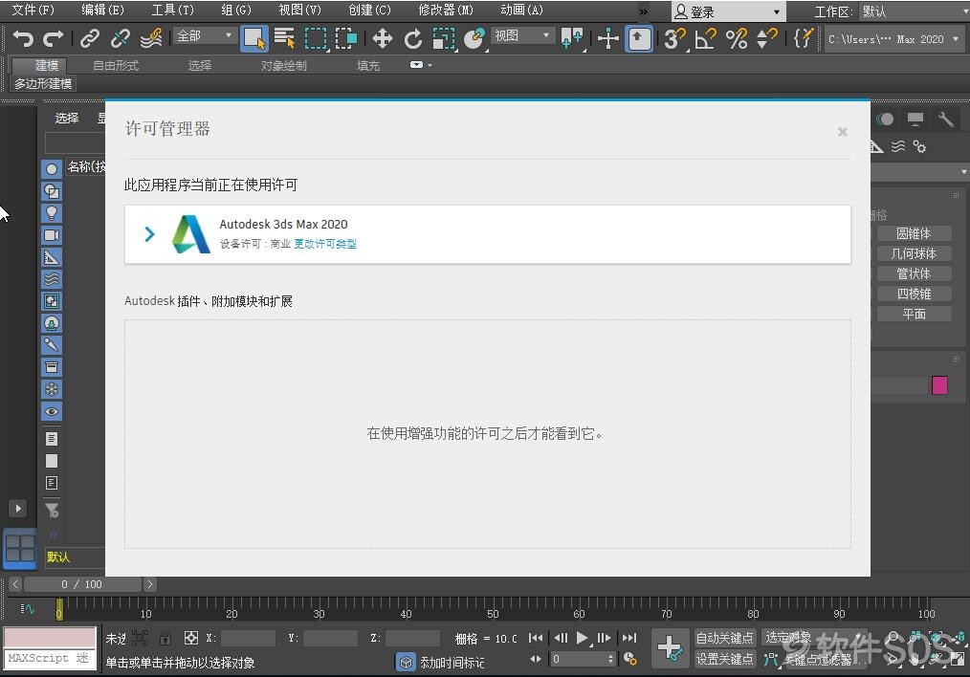Toggle Keyboard Shortcut Override icon
The image size is (970, 677).
coord(639,38)
